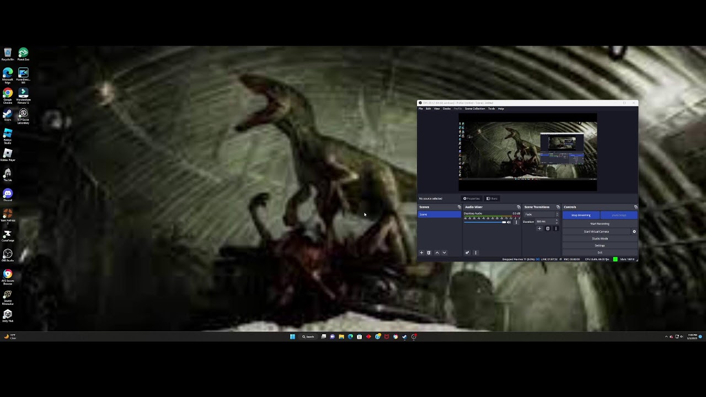Pop out the Audio Mixer dock

click(518, 207)
